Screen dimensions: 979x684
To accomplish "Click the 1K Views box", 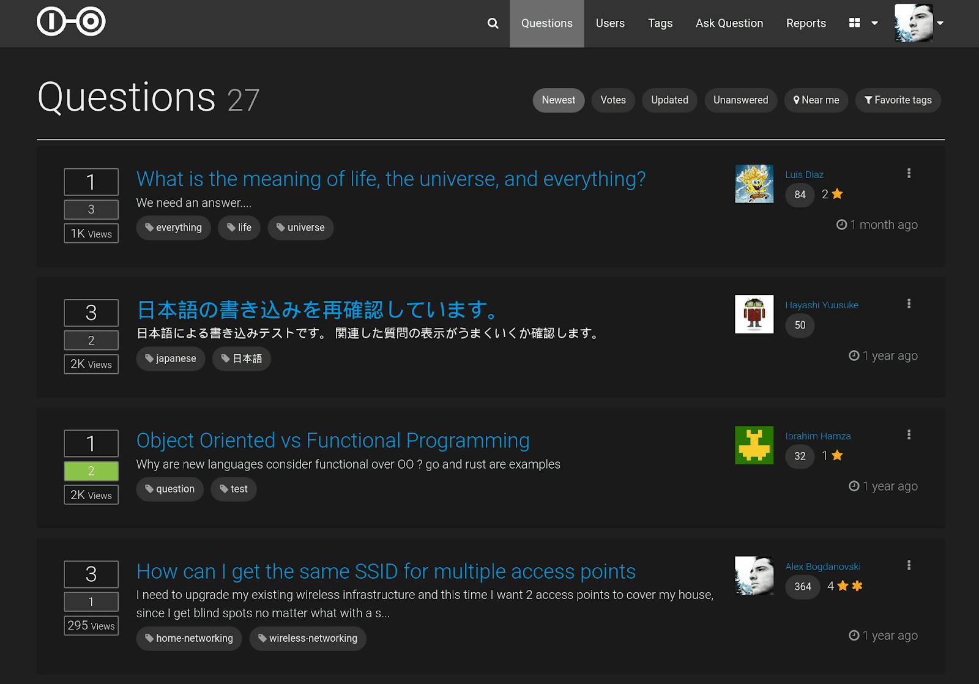I will tap(91, 233).
